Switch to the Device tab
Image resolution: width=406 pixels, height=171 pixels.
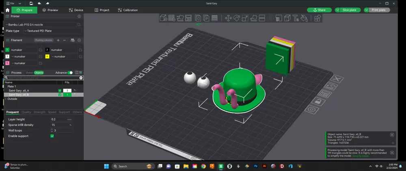click(x=76, y=10)
